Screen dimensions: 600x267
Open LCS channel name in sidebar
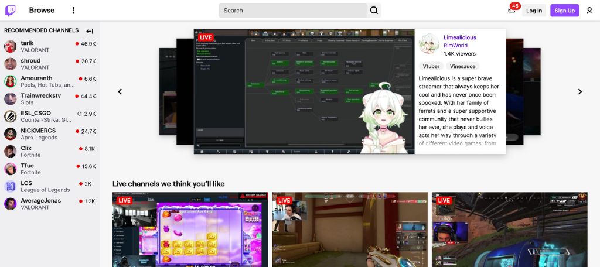tap(26, 183)
